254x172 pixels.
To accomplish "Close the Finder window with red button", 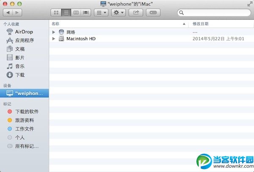I will pos(5,4).
